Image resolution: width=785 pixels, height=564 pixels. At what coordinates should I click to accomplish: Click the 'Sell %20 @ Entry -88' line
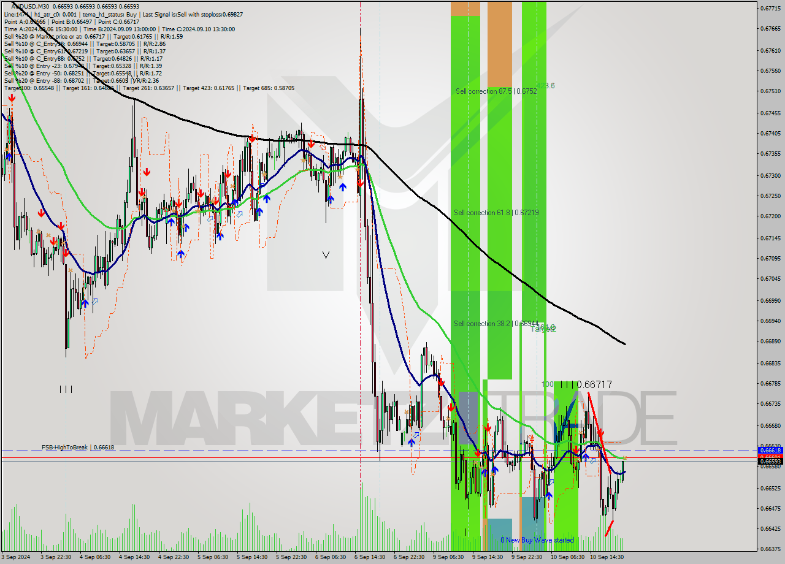[82, 81]
